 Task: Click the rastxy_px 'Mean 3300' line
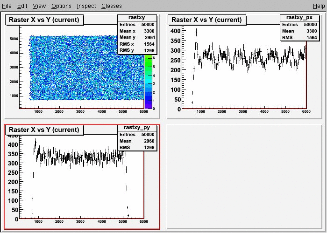(x=299, y=31)
